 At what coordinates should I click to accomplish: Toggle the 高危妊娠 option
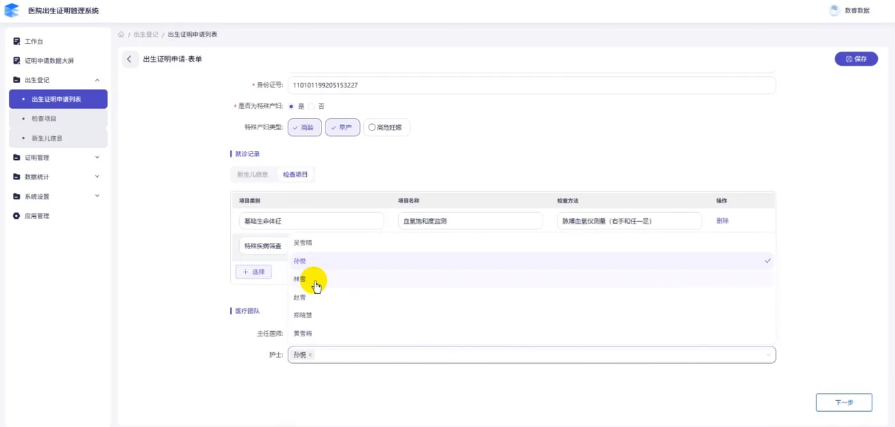[387, 127]
